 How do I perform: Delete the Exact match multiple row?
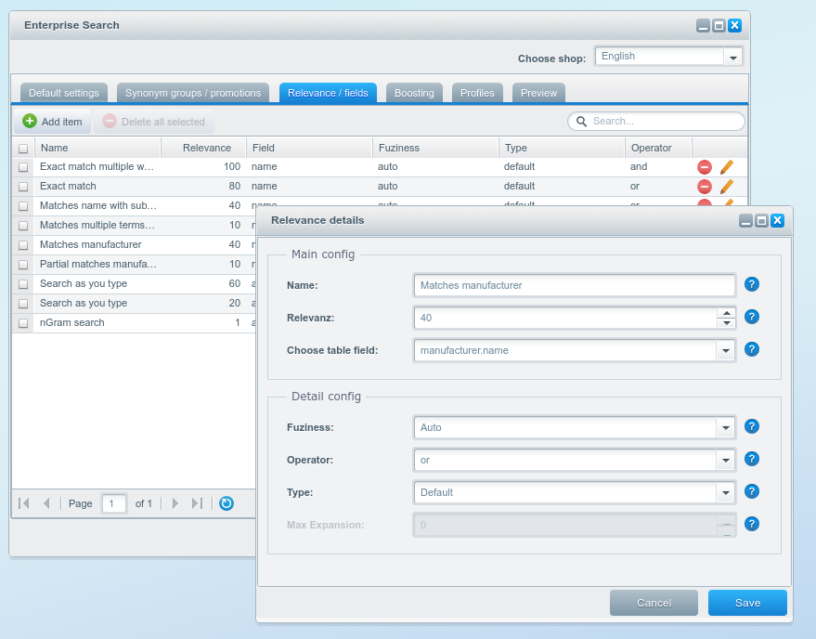pyautogui.click(x=705, y=167)
